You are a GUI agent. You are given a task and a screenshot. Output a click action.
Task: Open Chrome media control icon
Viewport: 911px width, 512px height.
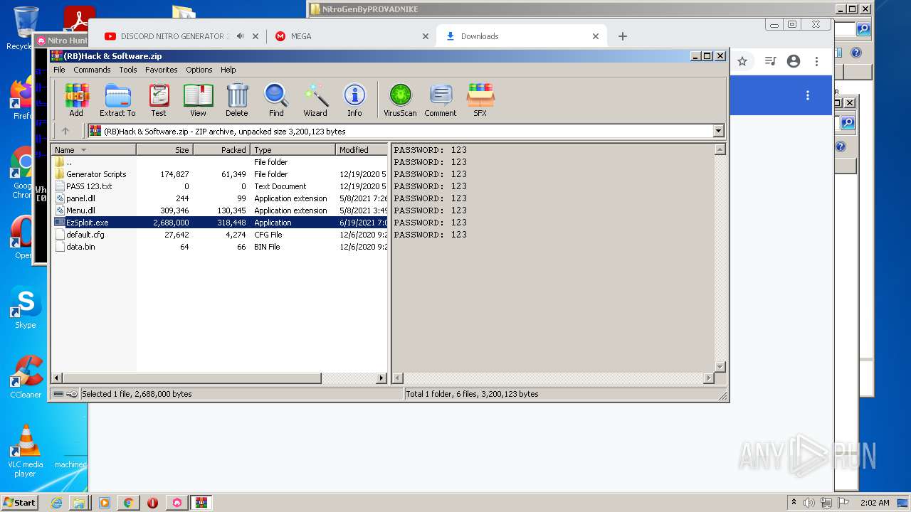click(770, 61)
